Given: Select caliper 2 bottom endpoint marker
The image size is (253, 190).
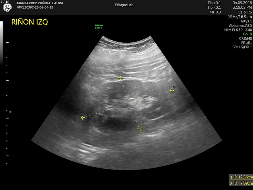Looking at the screenshot, I should (139, 128).
